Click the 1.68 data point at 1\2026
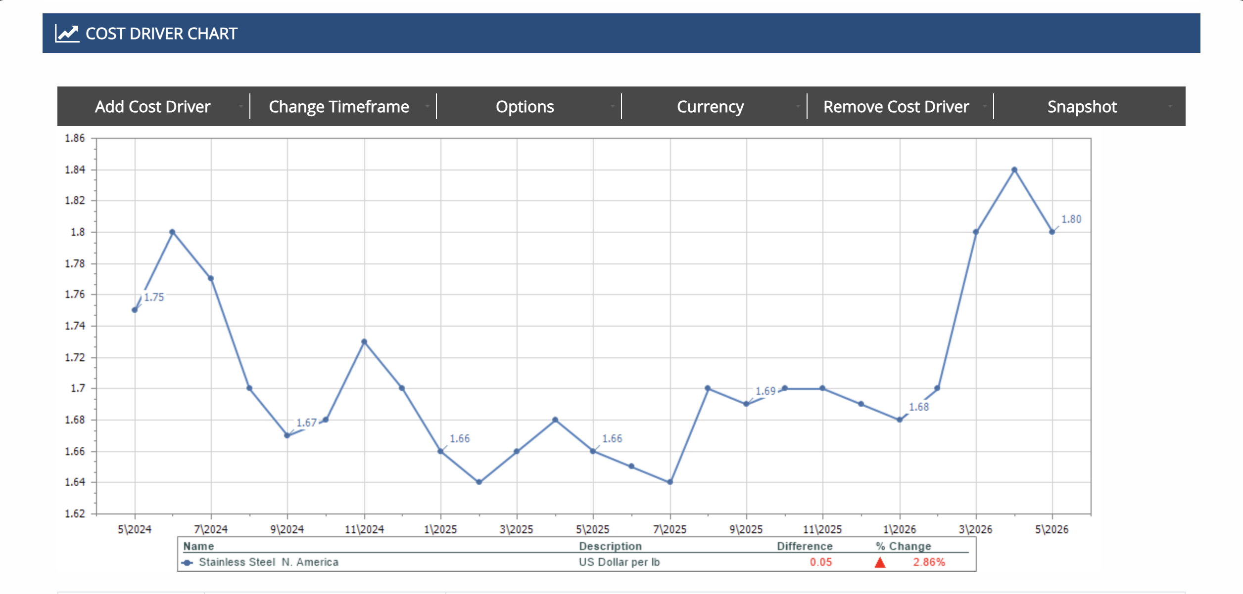The image size is (1243, 594). click(900, 420)
